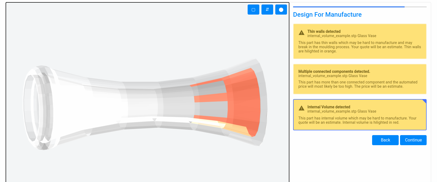Select the Multiple connected components detected card
This screenshot has width=437, height=182.
click(360, 79)
